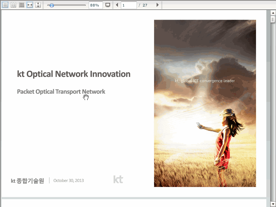Click the vertical scrollbar thumb

point(273,19)
